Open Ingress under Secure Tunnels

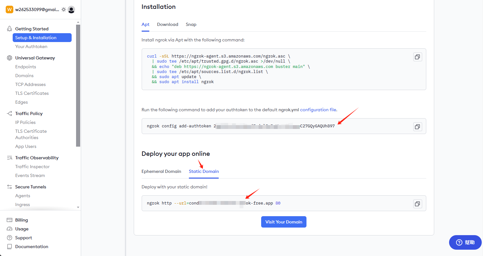(x=23, y=204)
